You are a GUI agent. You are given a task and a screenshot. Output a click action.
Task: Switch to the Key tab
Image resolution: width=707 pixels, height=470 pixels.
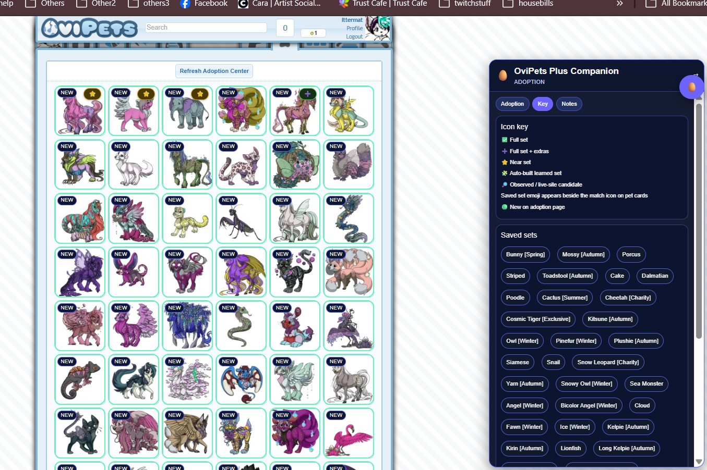(543, 104)
